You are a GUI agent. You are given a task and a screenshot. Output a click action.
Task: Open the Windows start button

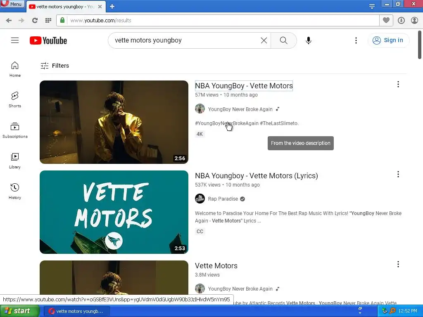pos(19,311)
